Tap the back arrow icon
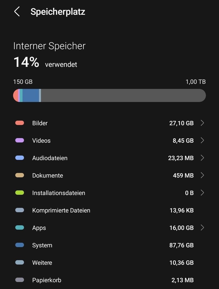This screenshot has height=289, width=219. (17, 12)
